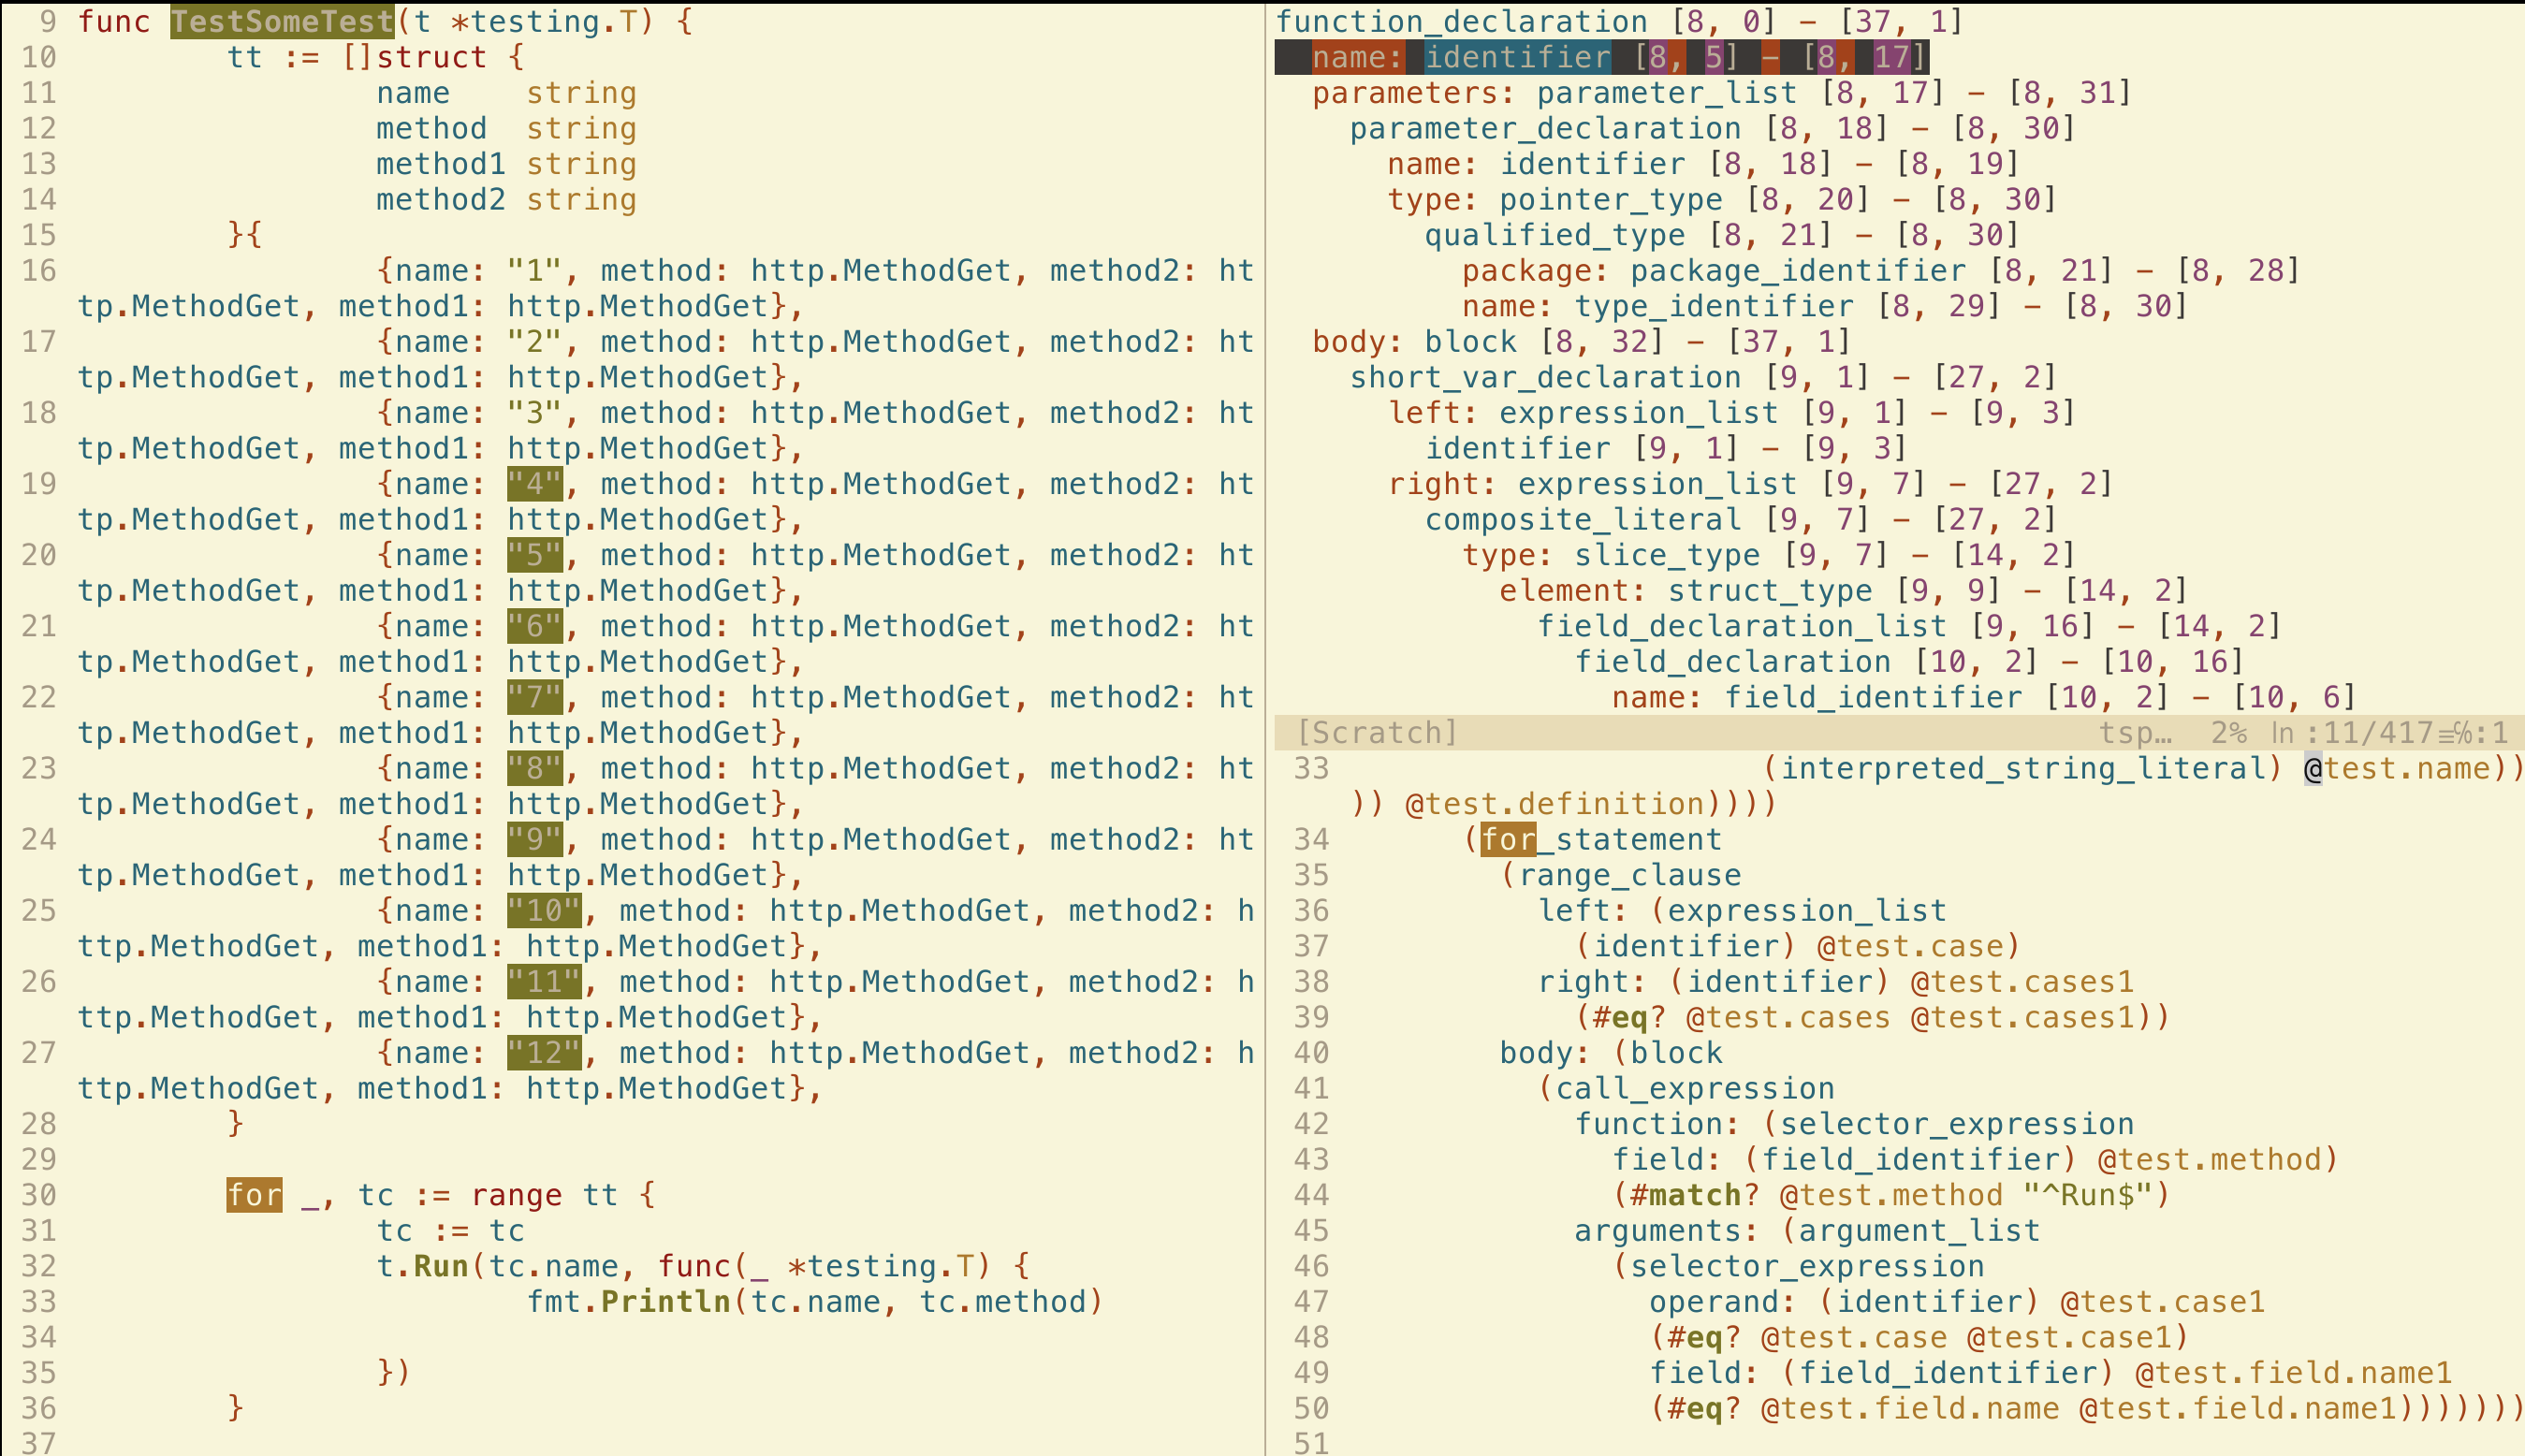Select the highlighted TestSomeTest function name
Image resolution: width=2525 pixels, height=1456 pixels.
[283, 22]
